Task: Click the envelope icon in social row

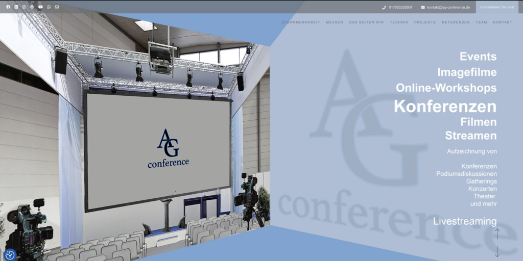Action: point(57,7)
